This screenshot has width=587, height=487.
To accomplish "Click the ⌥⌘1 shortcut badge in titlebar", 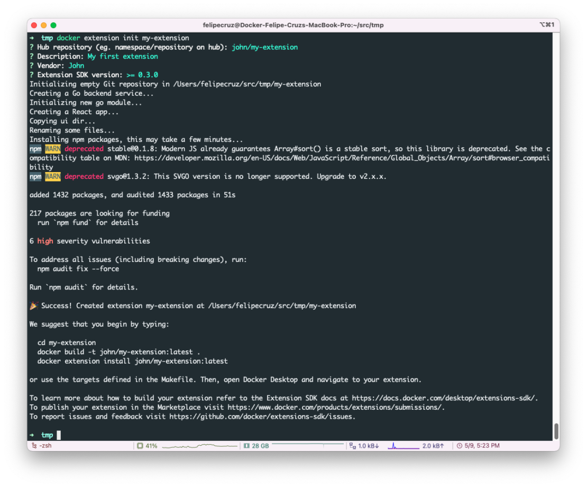I will 546,24.
